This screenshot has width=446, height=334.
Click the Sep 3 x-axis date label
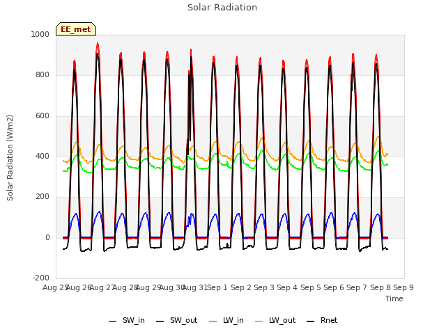pyautogui.click(x=264, y=287)
